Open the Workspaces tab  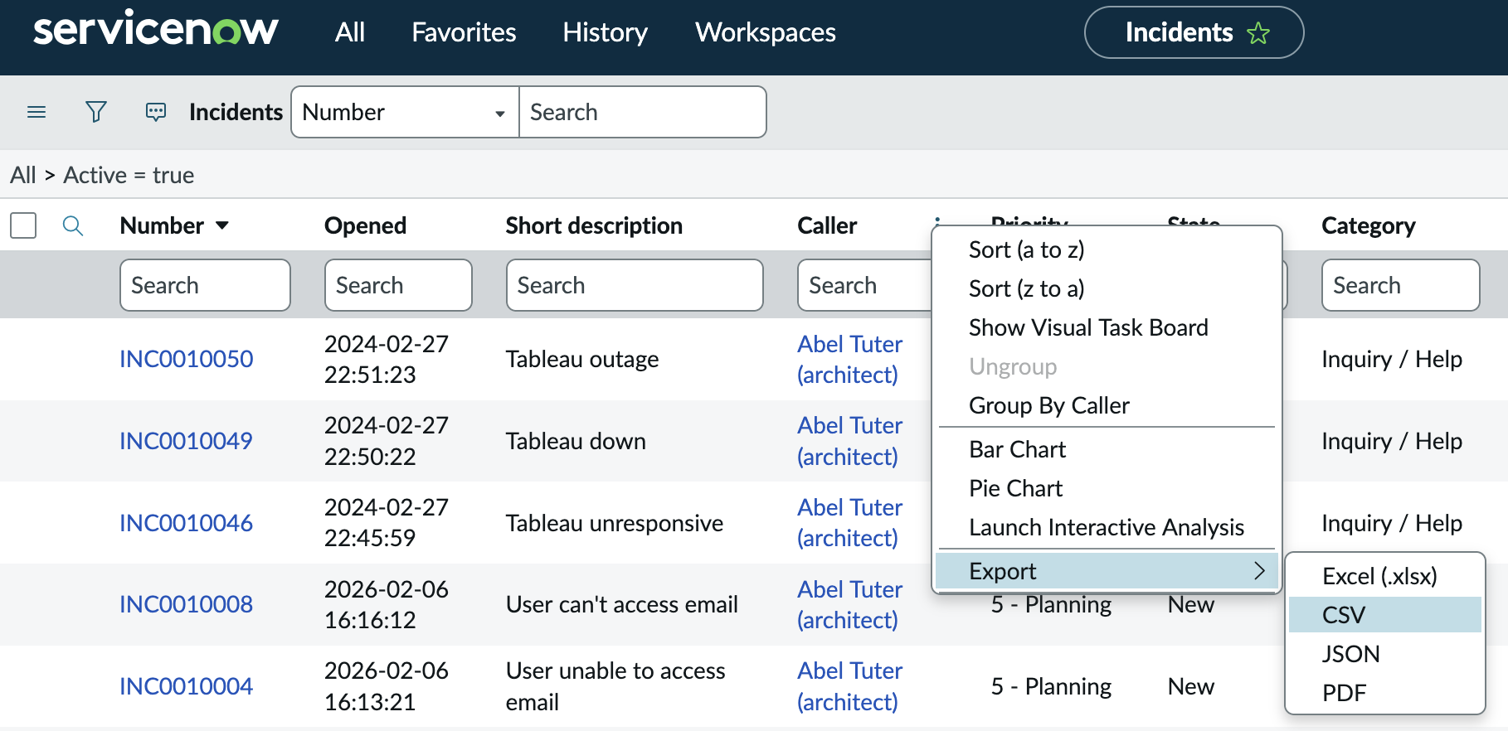click(765, 32)
